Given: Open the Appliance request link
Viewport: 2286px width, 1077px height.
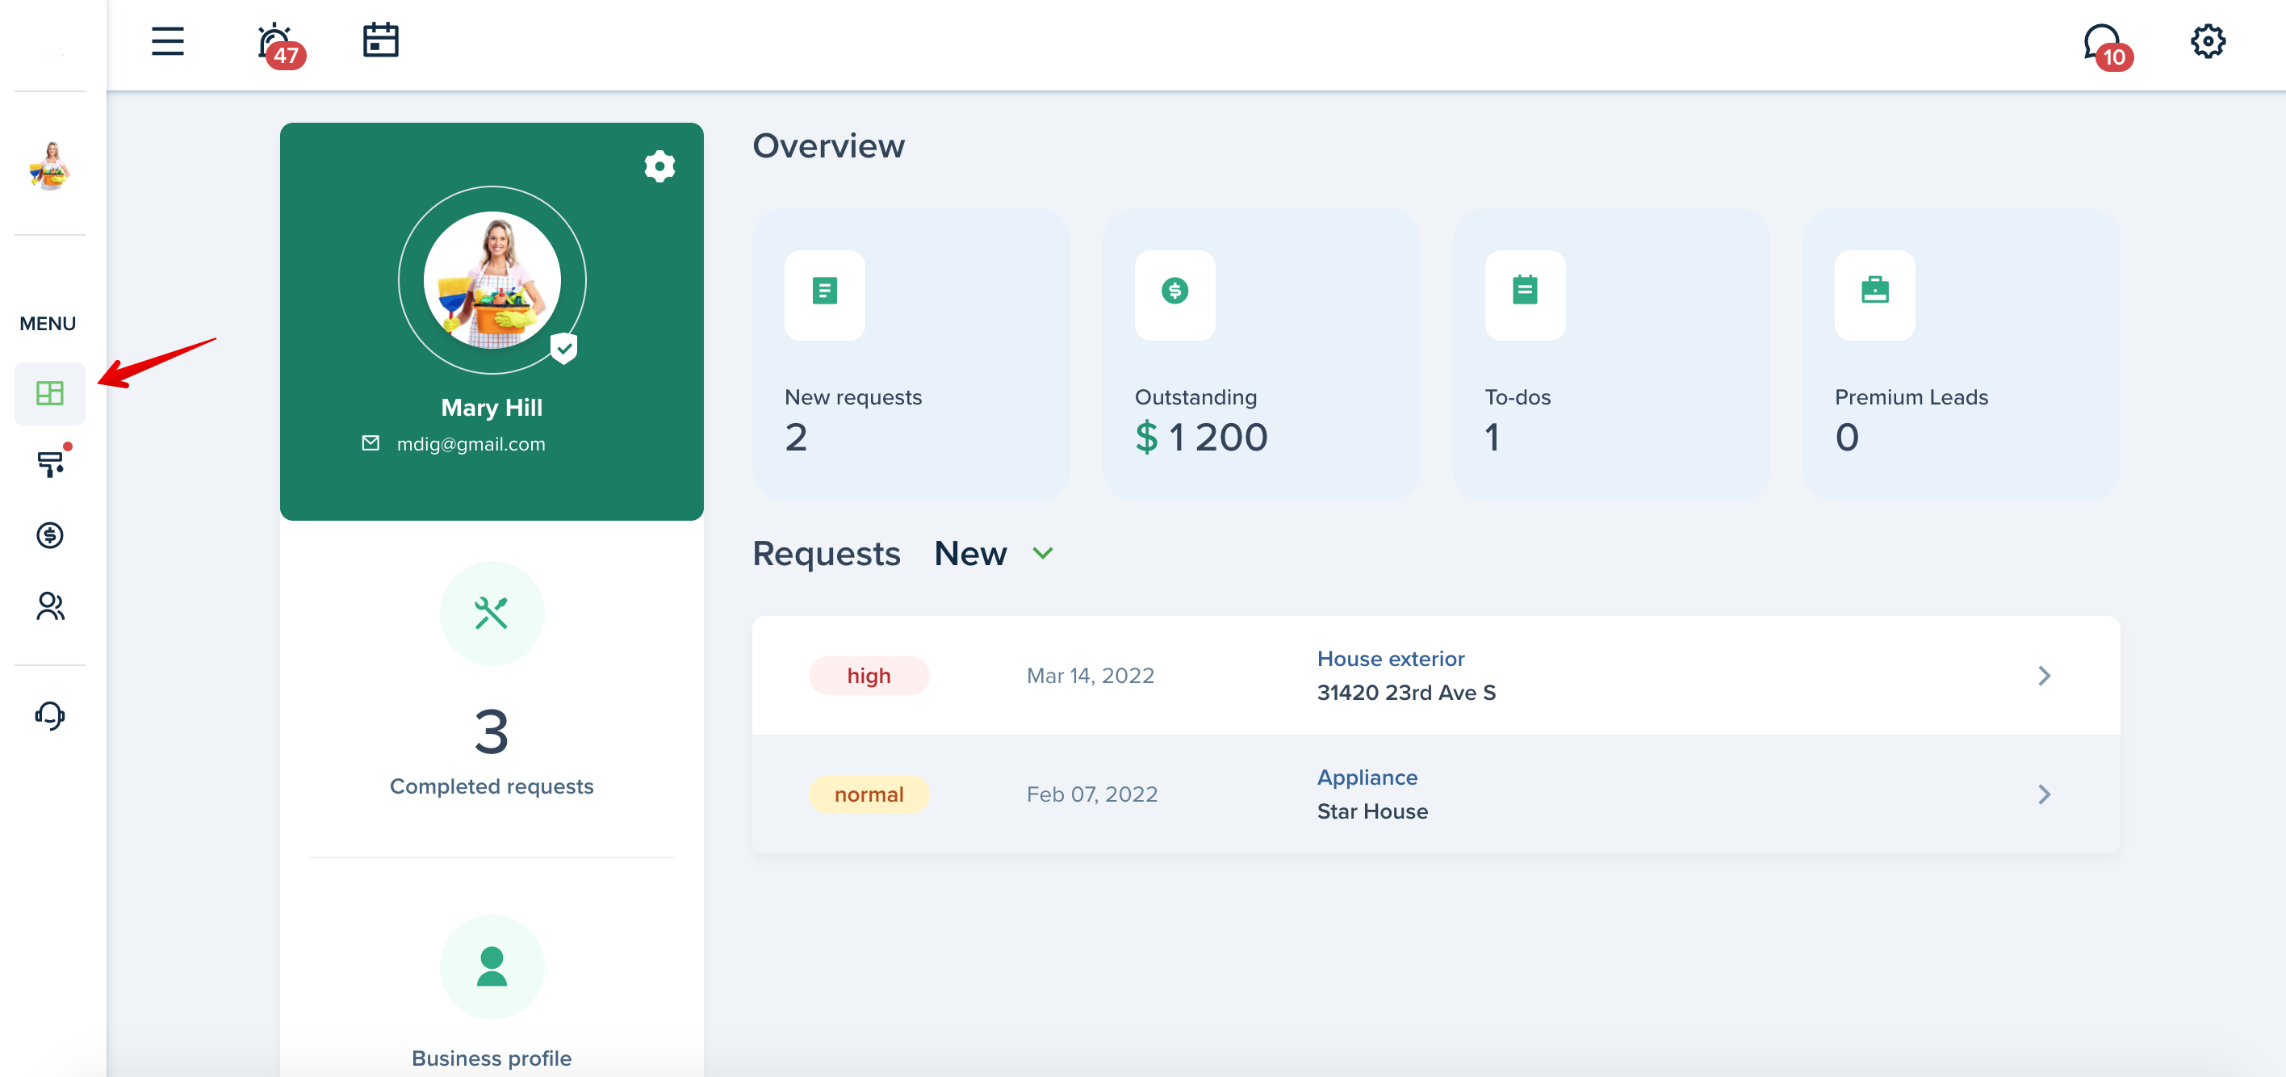Looking at the screenshot, I should coord(1367,777).
